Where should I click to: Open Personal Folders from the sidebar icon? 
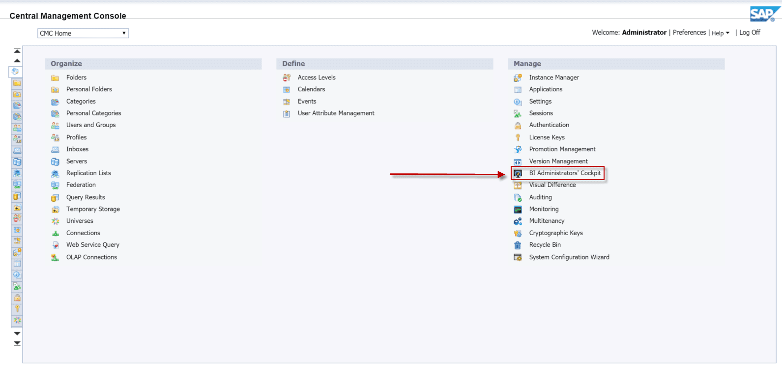[x=17, y=94]
